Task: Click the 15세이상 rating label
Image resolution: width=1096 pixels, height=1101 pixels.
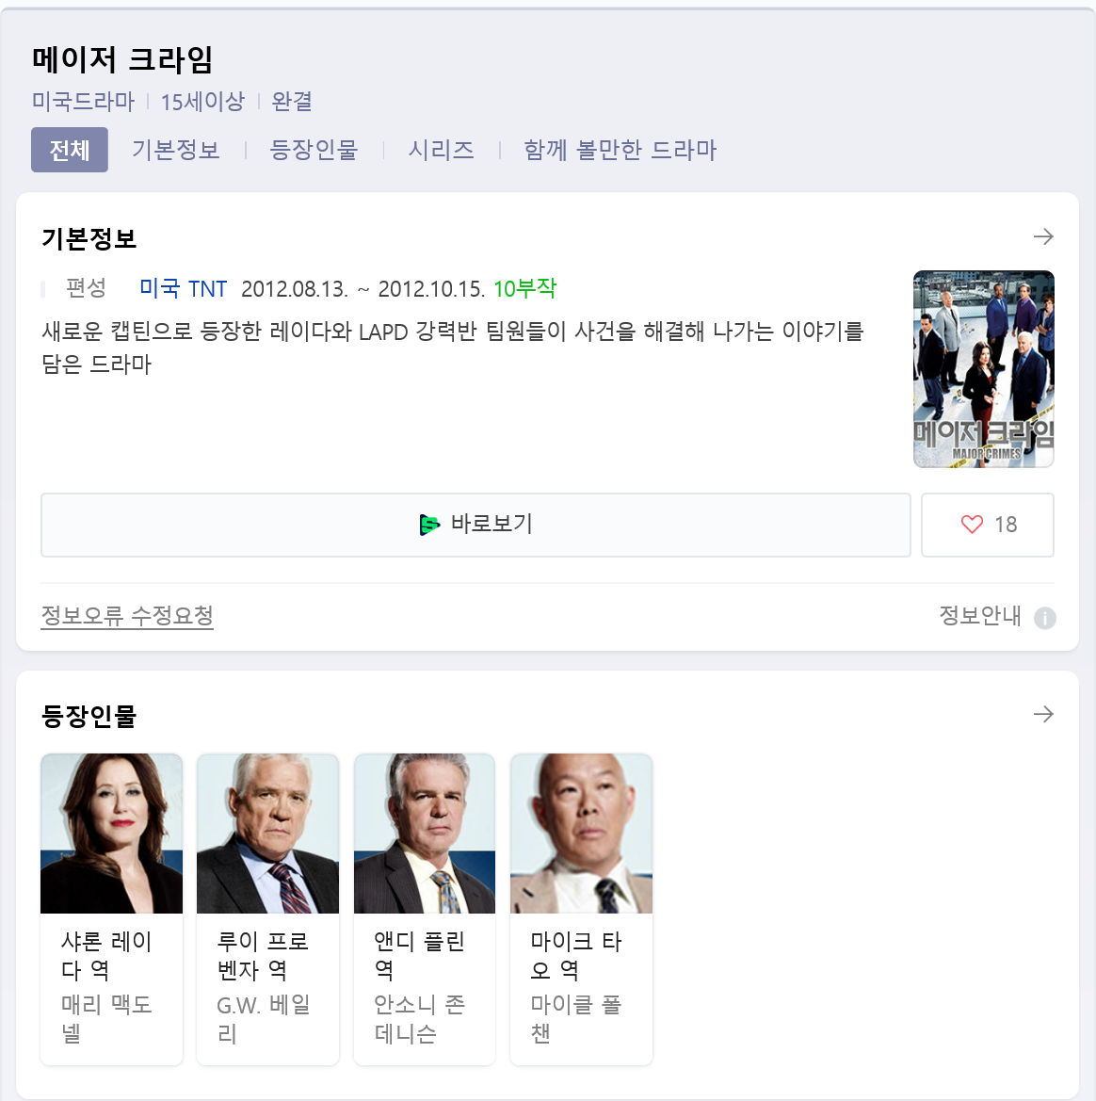Action: pos(203,102)
